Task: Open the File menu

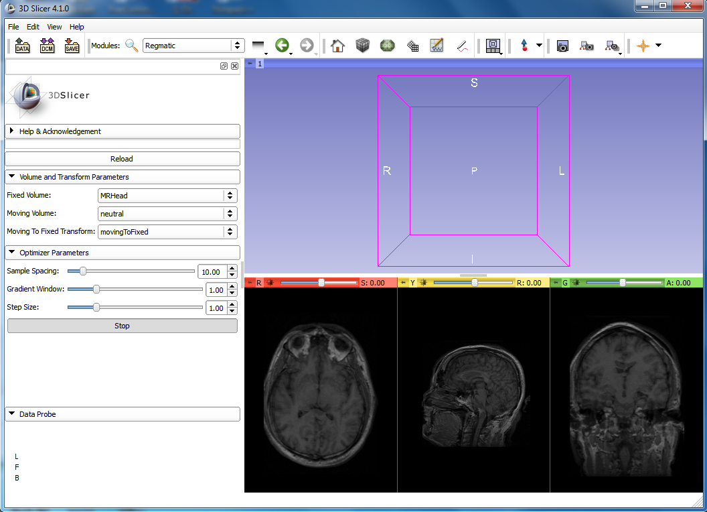Action: [13, 27]
